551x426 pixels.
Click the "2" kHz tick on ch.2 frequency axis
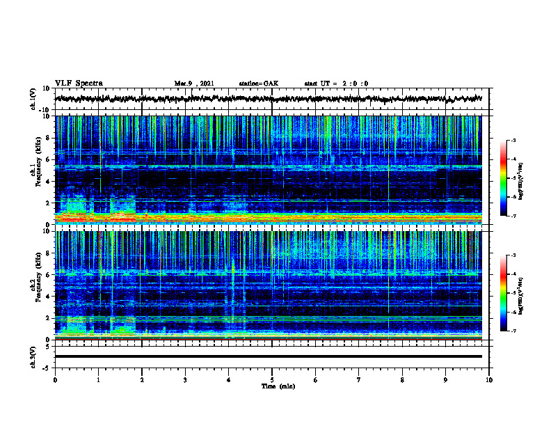pos(48,318)
